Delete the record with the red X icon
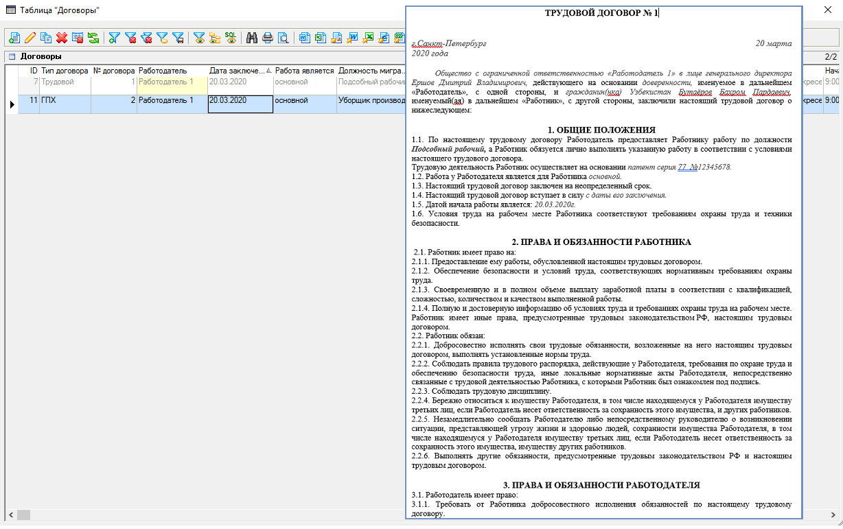This screenshot has height=529, width=843. [62, 38]
